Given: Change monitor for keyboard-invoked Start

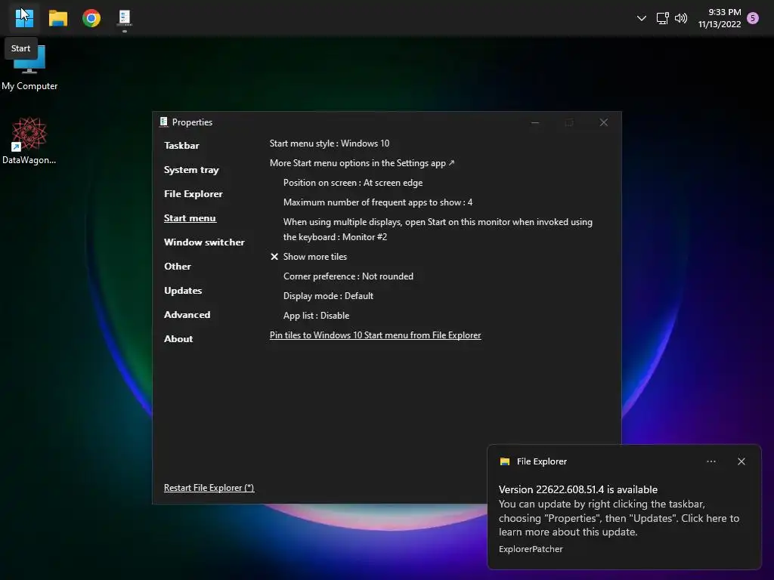Looking at the screenshot, I should coord(438,230).
